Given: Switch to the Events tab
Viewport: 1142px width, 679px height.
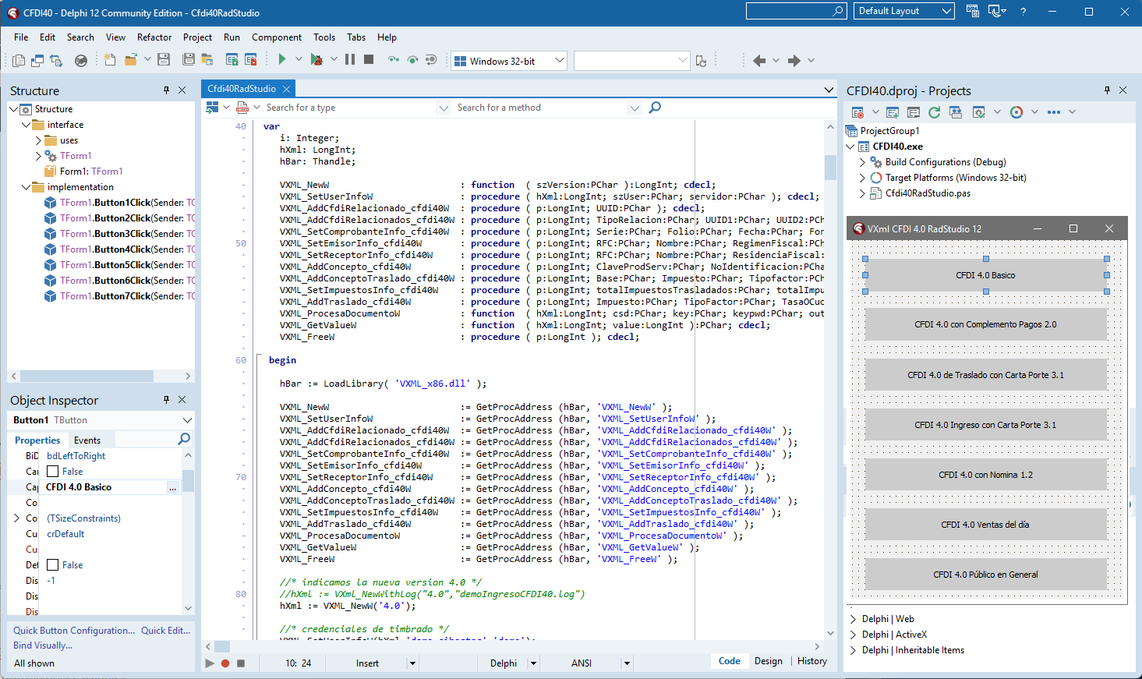Looking at the screenshot, I should click(x=87, y=440).
